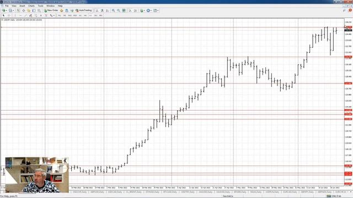
Task: Open the File menu
Action: point(7,6)
